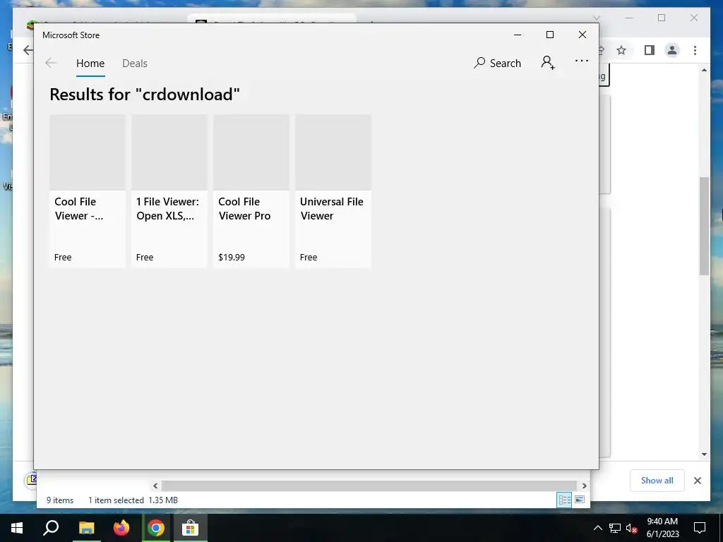The width and height of the screenshot is (723, 542).
Task: Click File Explorer's horizontal scroll left arrow
Action: pos(155,486)
